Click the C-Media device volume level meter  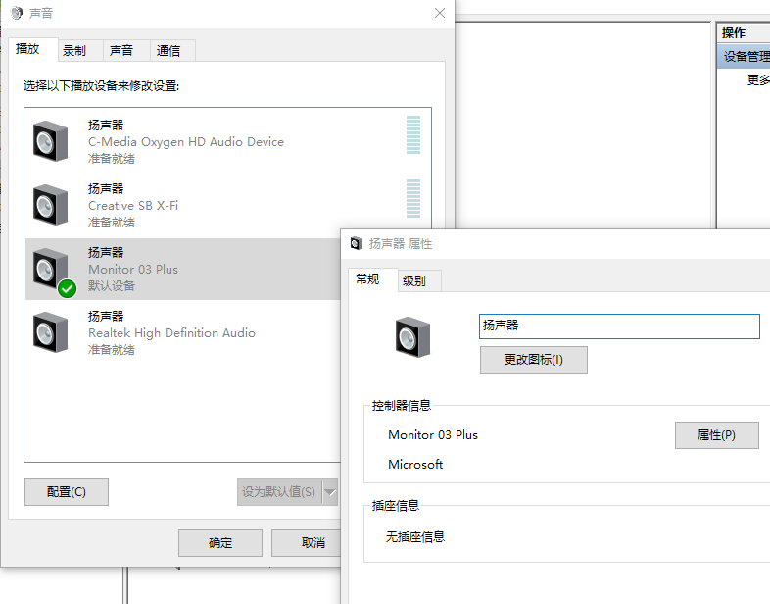click(413, 134)
